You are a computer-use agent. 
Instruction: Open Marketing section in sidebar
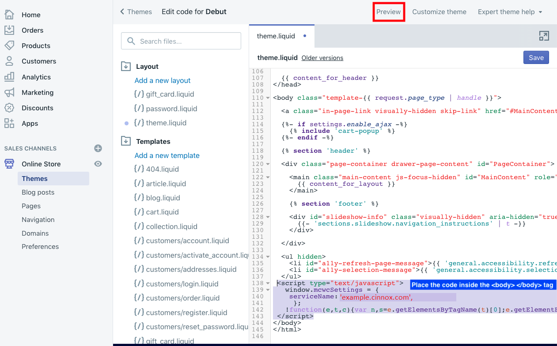point(38,92)
